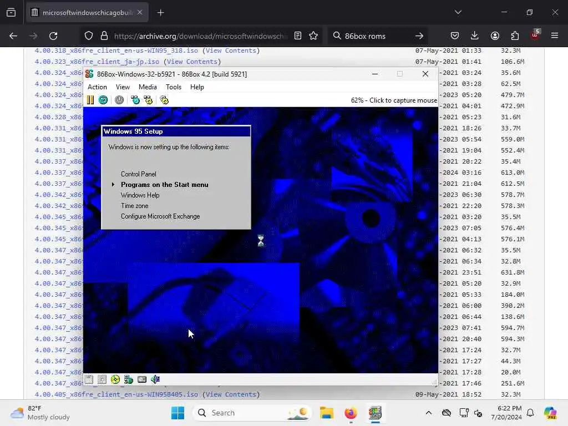Click the site padlock icon
The image size is (568, 426).
pos(104,36)
